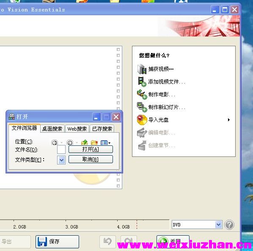Switch to the Web search tab (Web搜索)
The image size is (253, 251).
77,129
